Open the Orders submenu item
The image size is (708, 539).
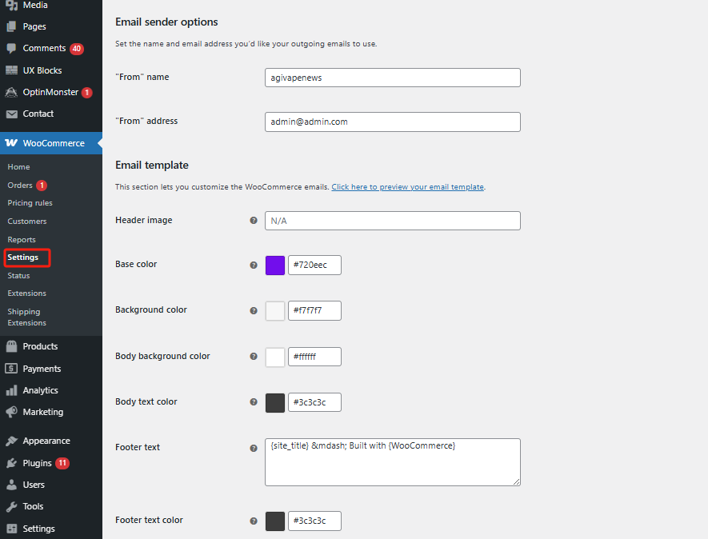[20, 186]
